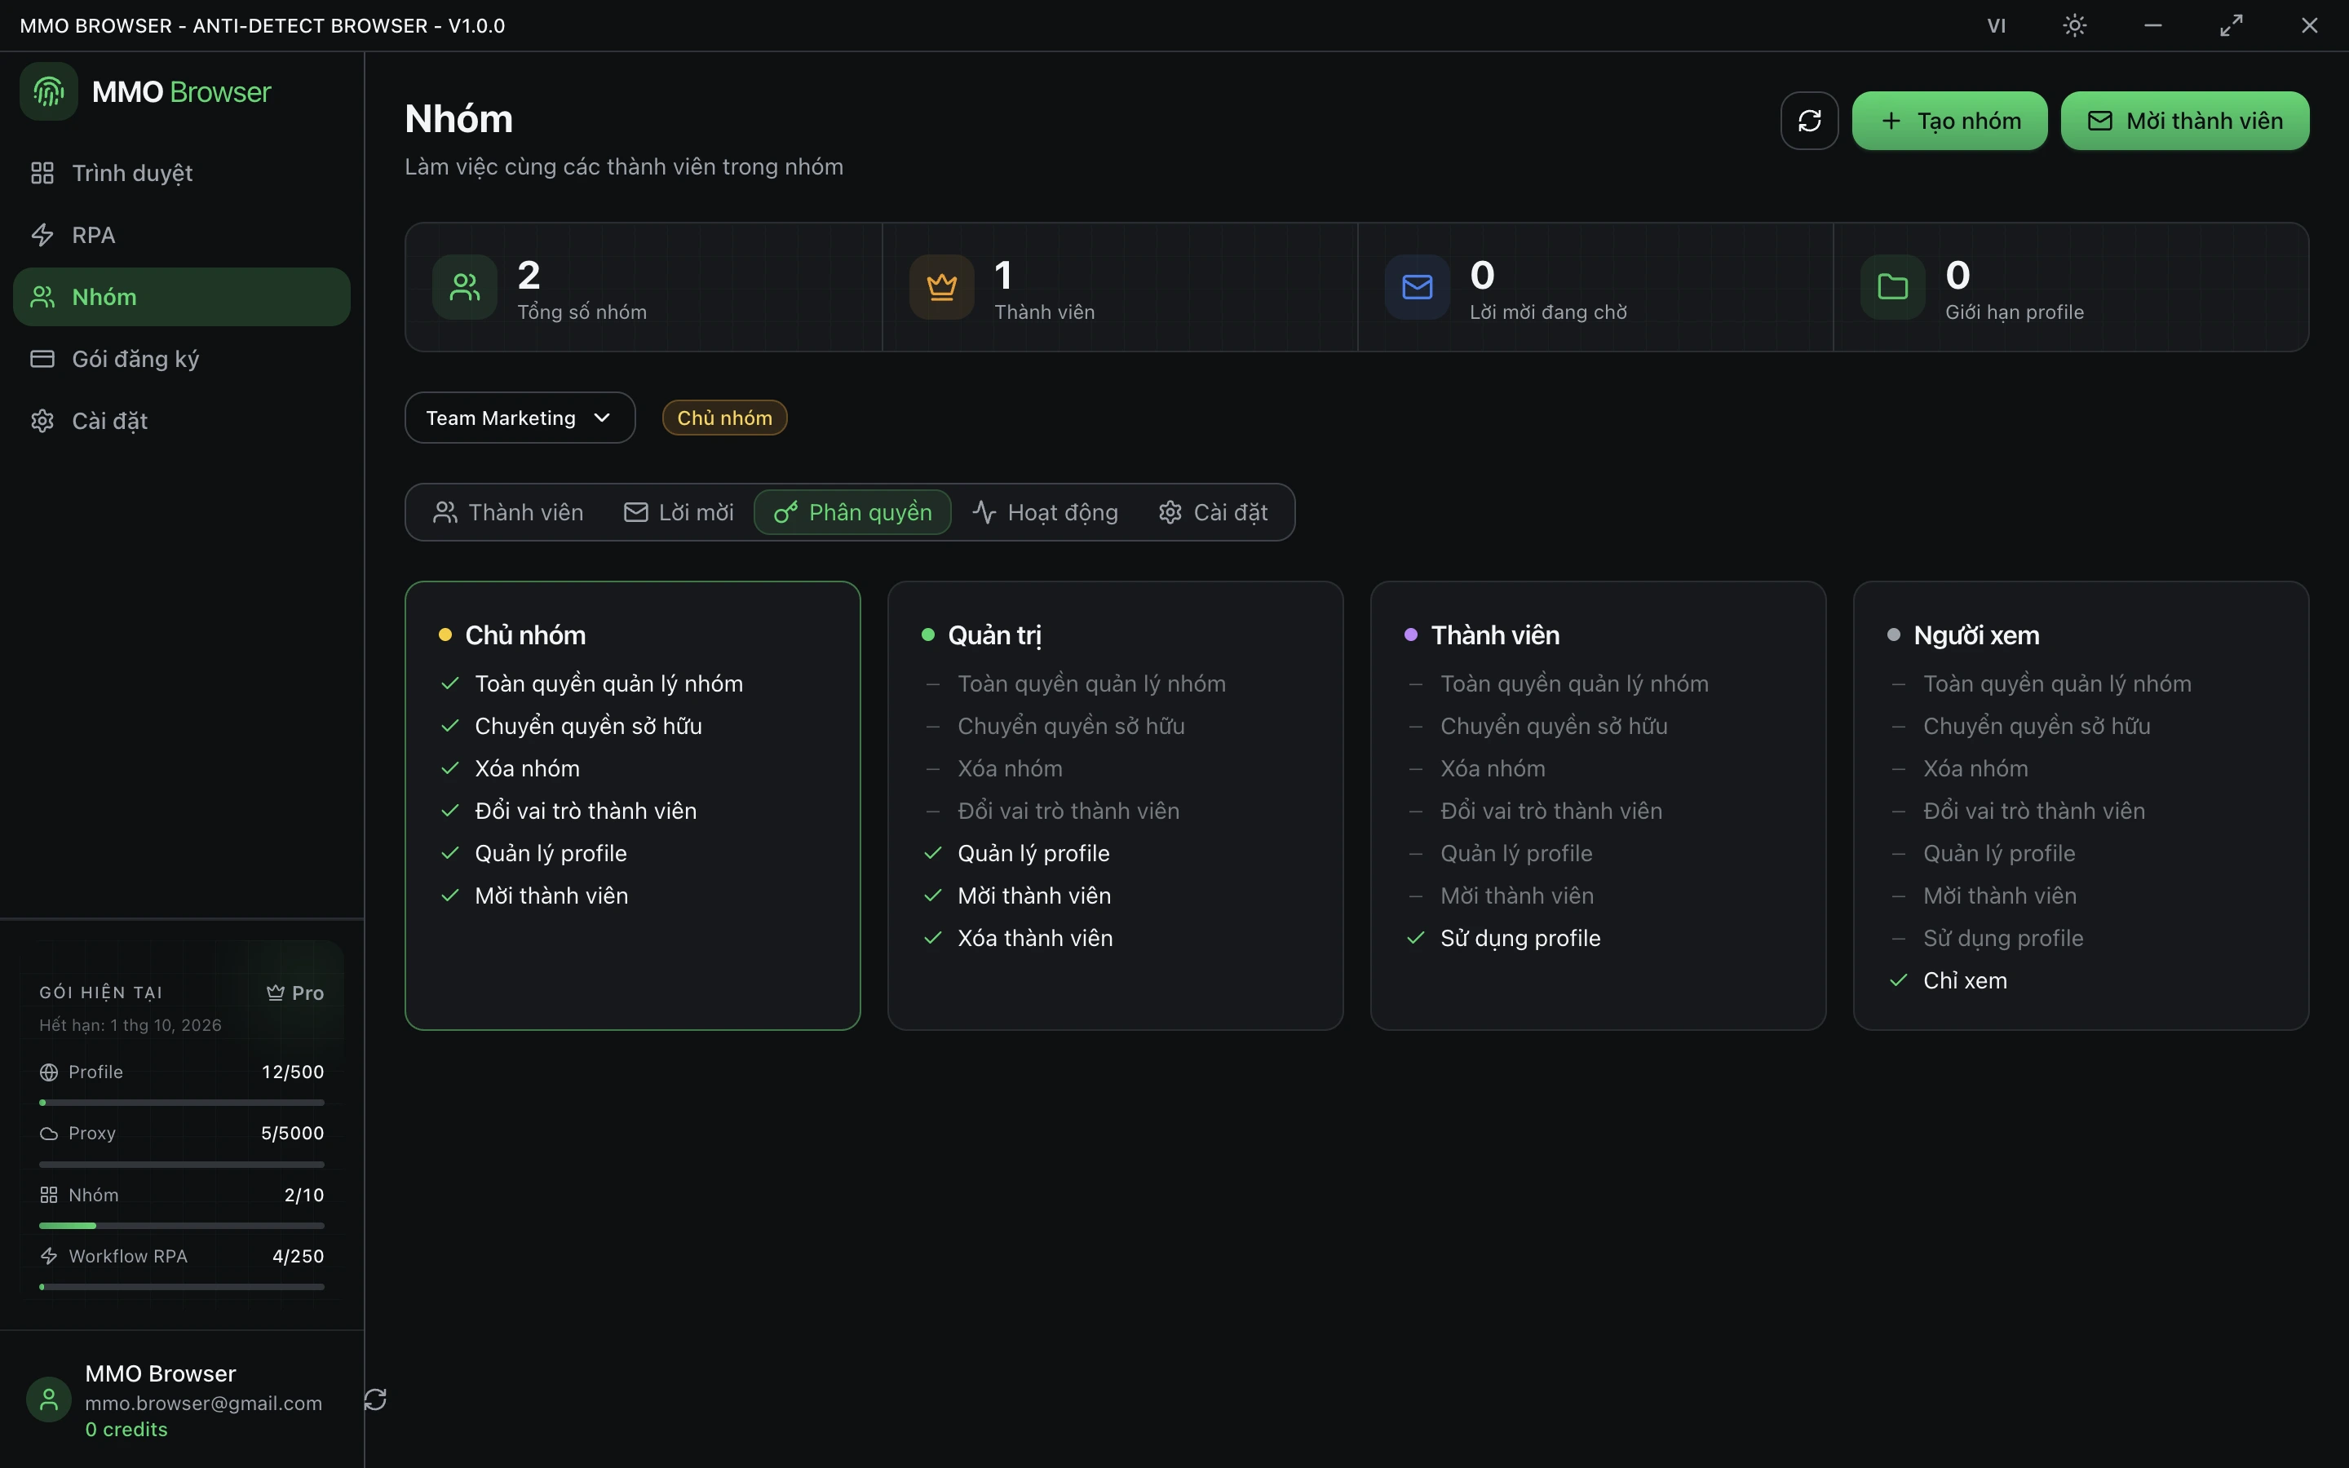Viewport: 2349px width, 1468px height.
Task: Click the Profile 12/500 progress bar
Action: tap(182, 1103)
